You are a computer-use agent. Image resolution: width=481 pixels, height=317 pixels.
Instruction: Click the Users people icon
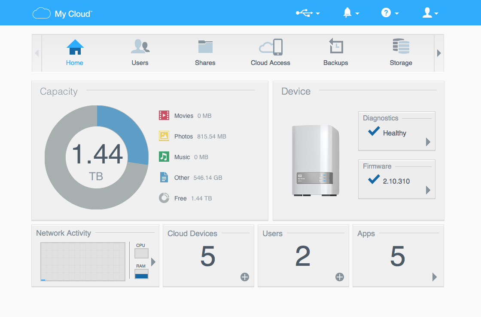pyautogui.click(x=140, y=46)
